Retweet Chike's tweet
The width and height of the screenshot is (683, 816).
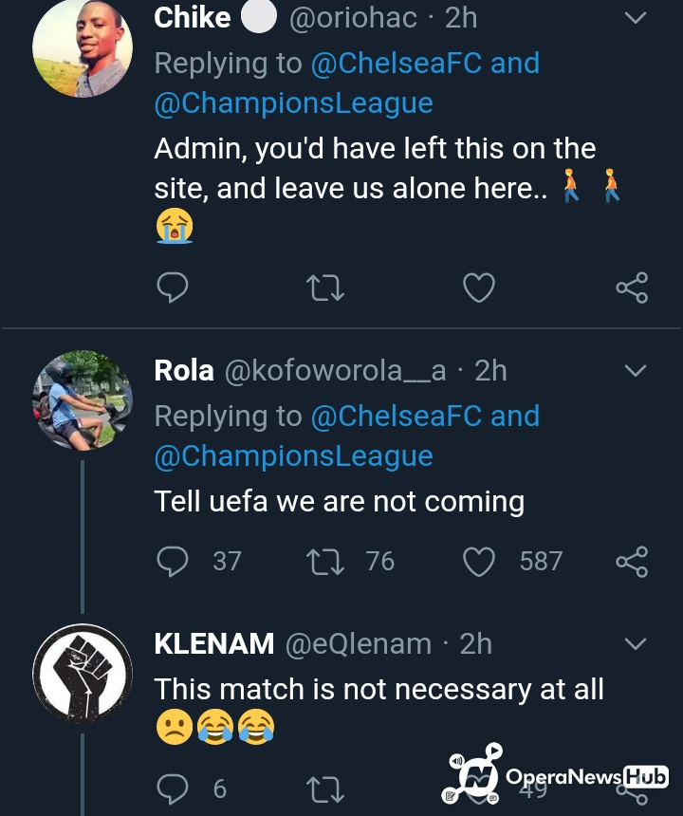(x=325, y=287)
